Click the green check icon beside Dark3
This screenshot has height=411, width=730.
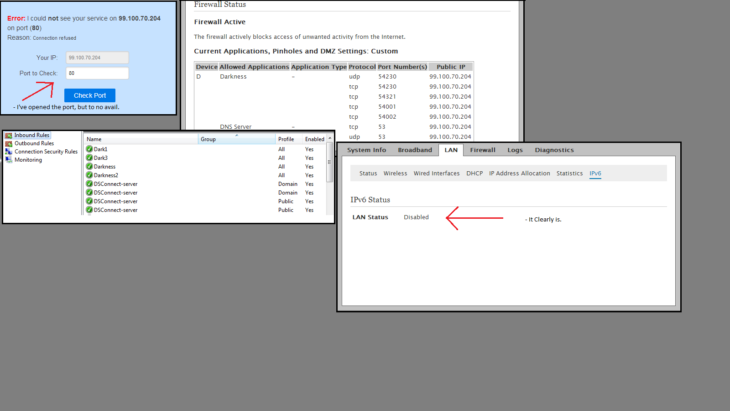click(89, 158)
